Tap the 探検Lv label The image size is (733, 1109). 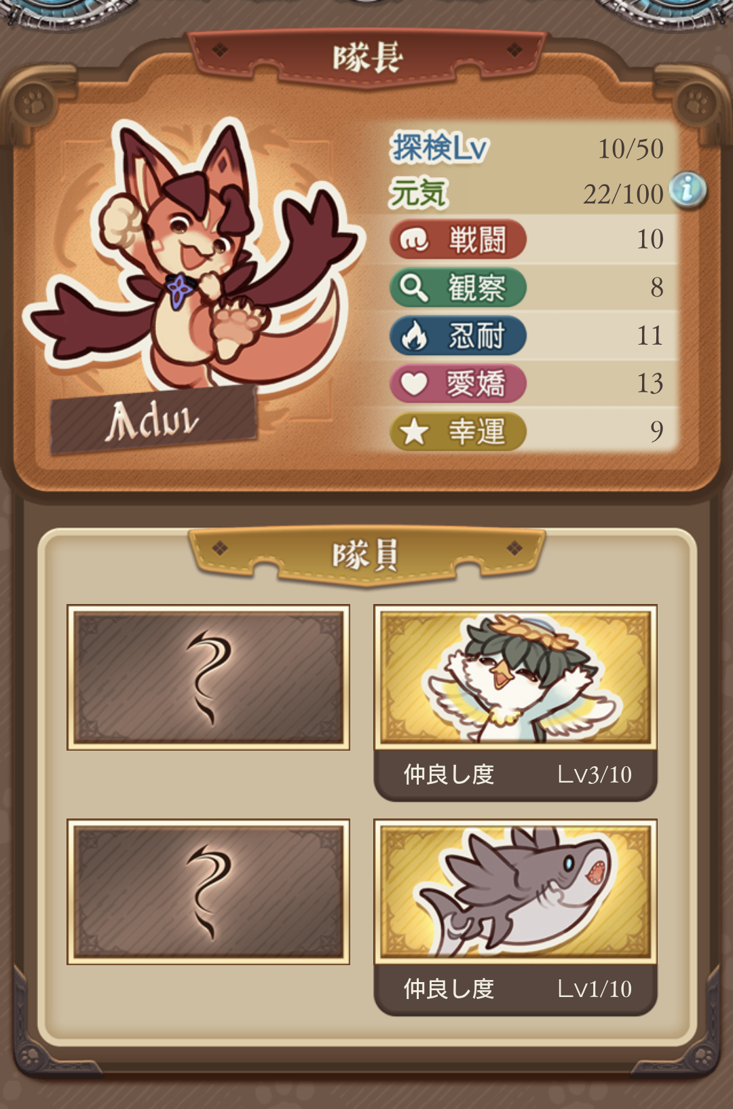point(439,147)
